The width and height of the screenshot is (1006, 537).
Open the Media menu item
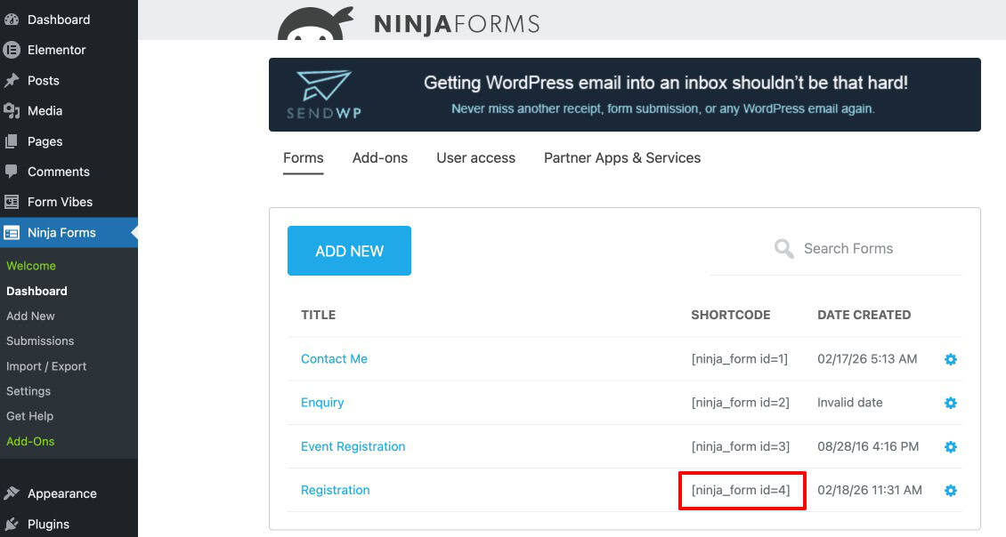69,111
